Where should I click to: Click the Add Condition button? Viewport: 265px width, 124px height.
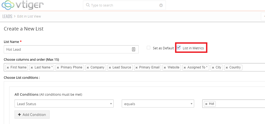32,115
